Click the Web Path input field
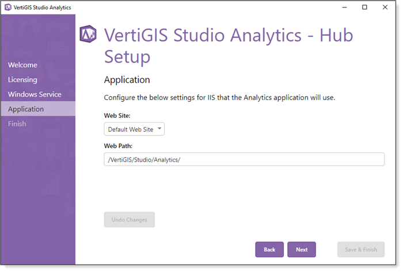 tap(244, 159)
